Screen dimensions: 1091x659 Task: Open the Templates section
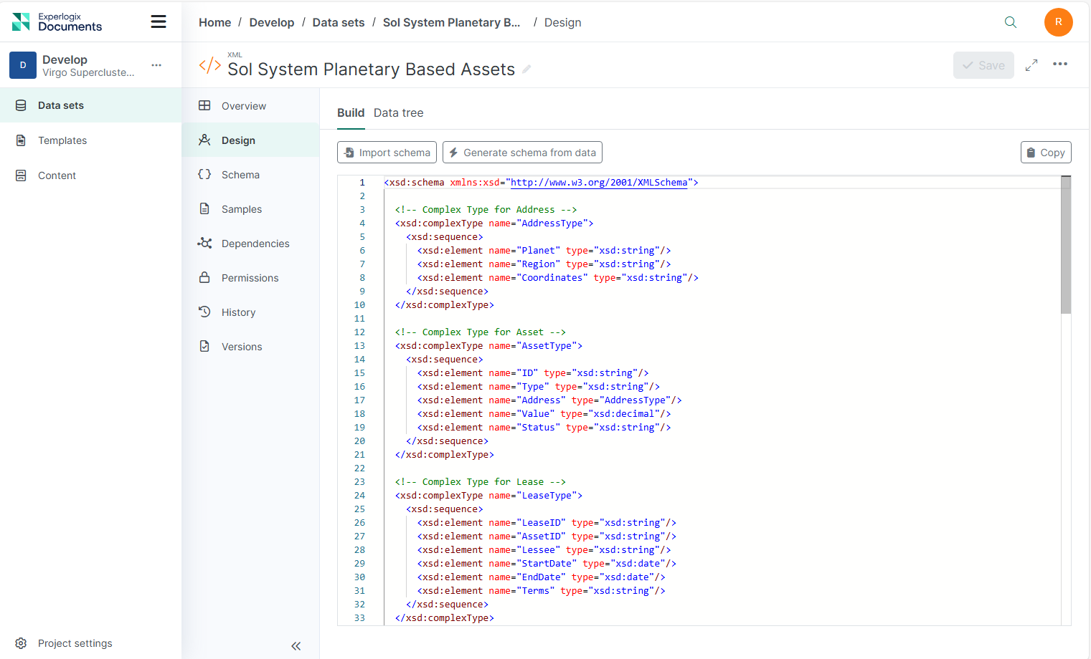pos(90,140)
